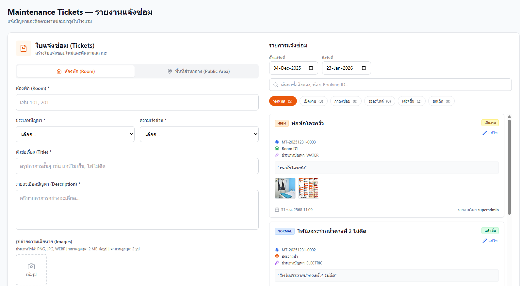This screenshot has height=286, width=520.
Task: Filter tickets by ทั้งหมด (5)
Action: 283,101
